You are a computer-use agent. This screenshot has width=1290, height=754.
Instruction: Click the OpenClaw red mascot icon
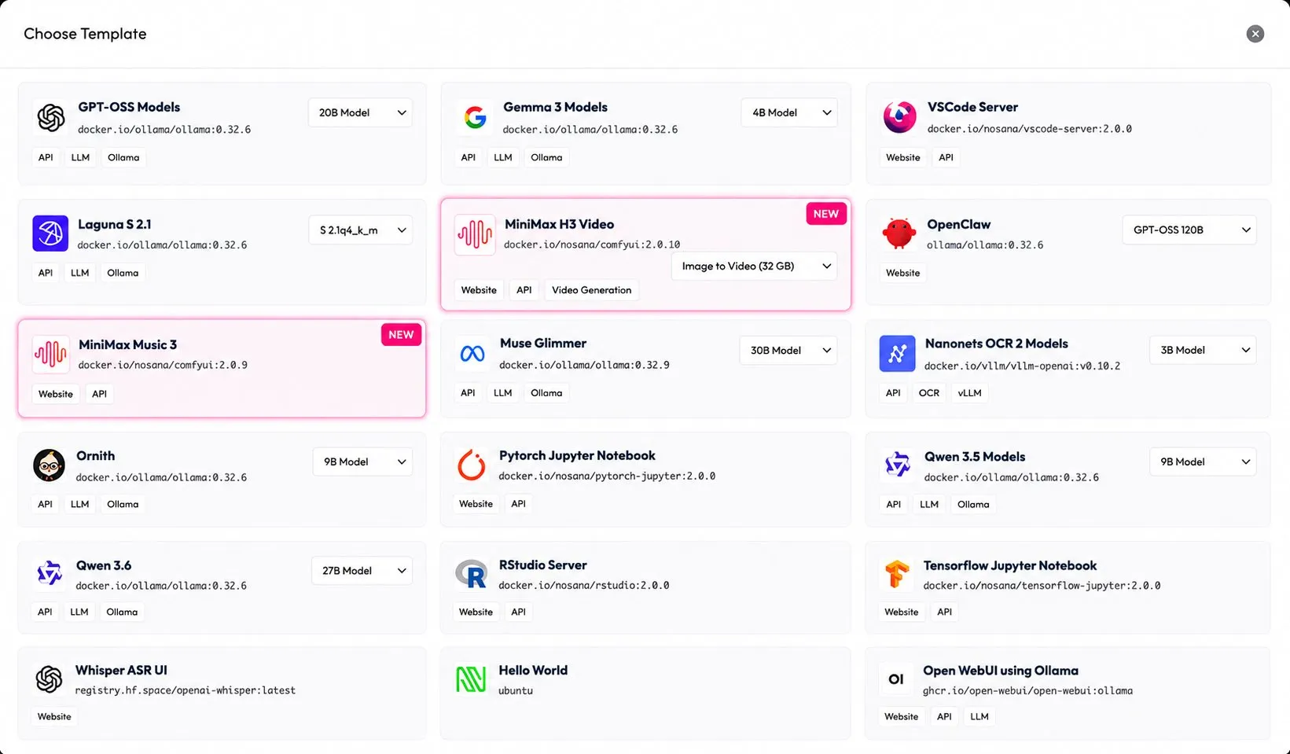[899, 234]
